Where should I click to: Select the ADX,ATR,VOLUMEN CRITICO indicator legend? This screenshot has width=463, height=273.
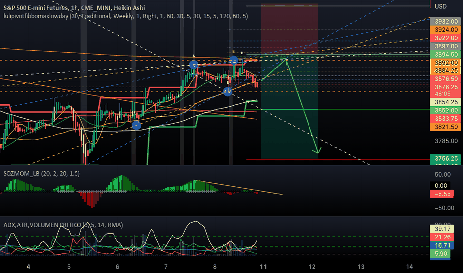[x=63, y=225]
